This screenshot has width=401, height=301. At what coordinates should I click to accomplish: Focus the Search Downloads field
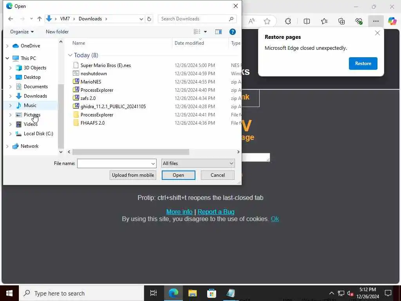(197, 19)
